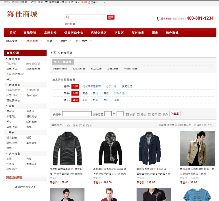
Task: Open 商城资讯 in the navigation bar
Action: tap(30, 32)
